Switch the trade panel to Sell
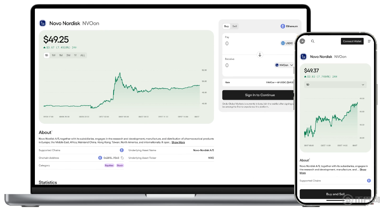The image size is (384, 210). point(234,26)
